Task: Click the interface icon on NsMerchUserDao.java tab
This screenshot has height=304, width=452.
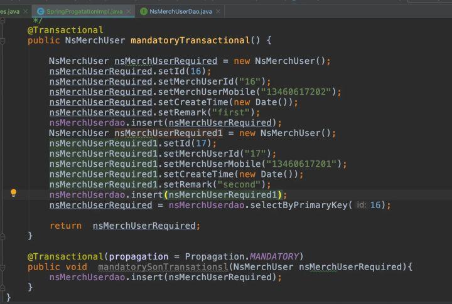Action: 144,11
